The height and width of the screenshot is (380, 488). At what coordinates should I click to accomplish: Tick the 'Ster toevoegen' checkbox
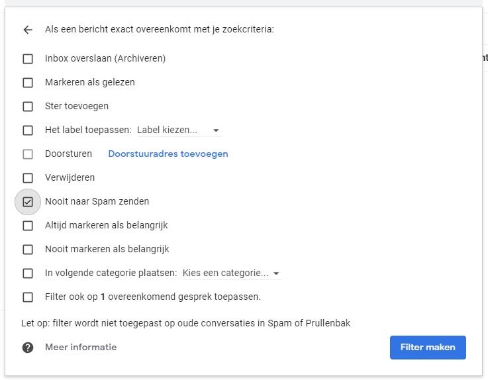pyautogui.click(x=28, y=107)
